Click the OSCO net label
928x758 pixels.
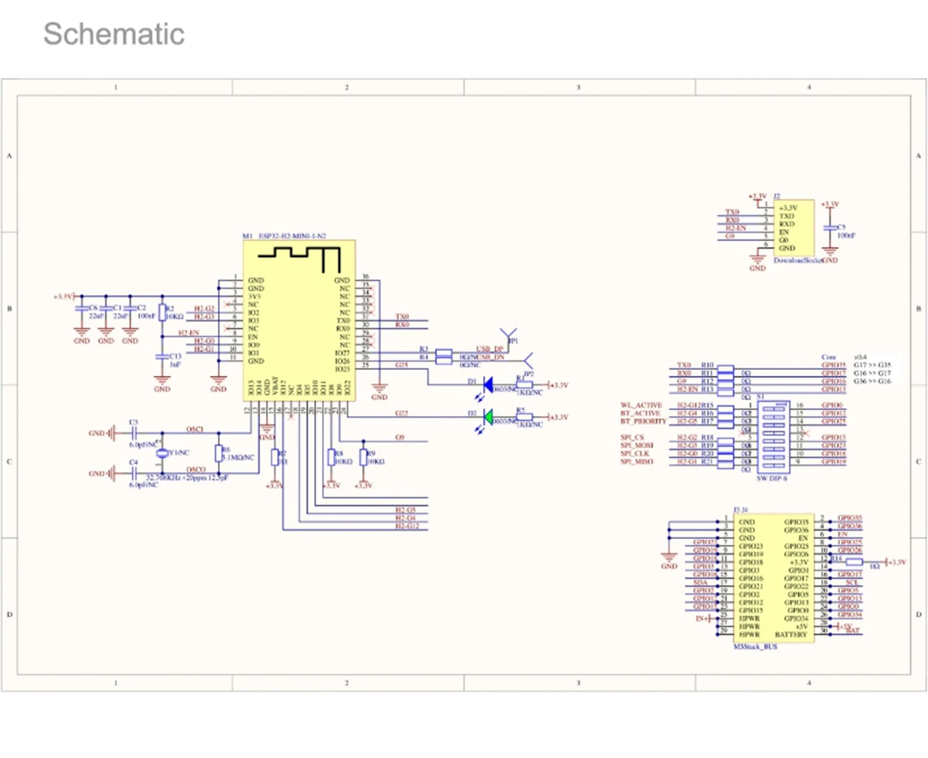(x=196, y=469)
